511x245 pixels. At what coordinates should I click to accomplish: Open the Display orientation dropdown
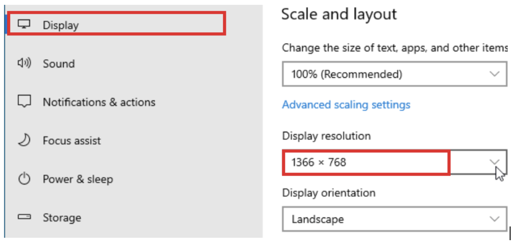pyautogui.click(x=394, y=219)
